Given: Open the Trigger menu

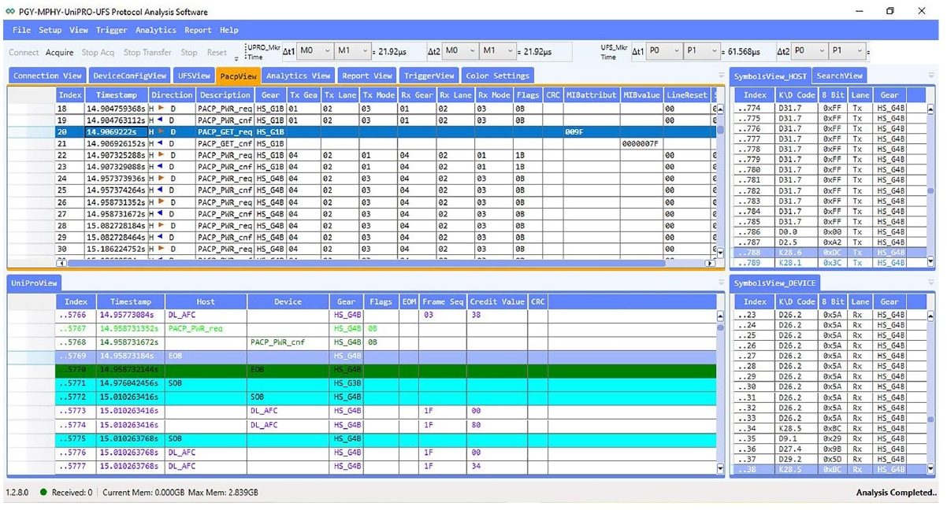Looking at the screenshot, I should pos(111,30).
